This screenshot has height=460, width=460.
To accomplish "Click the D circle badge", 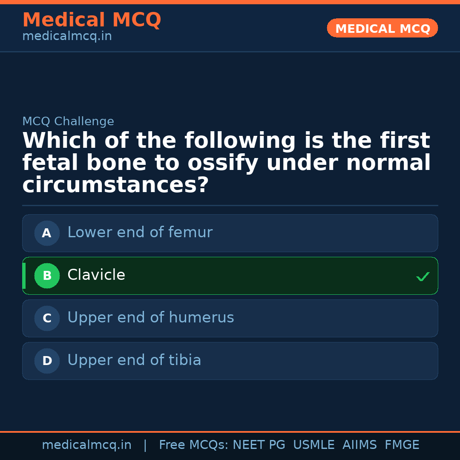I will click(46, 361).
